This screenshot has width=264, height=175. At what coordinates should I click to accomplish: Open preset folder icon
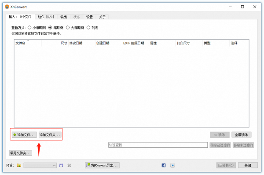click(x=19, y=165)
